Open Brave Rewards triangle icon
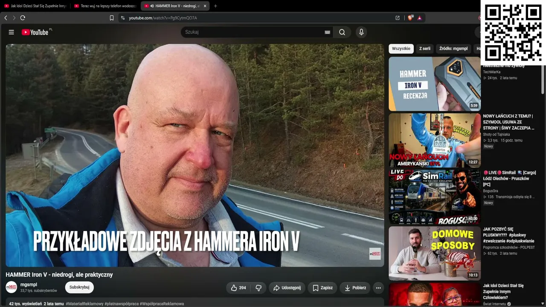Viewport: 546px width, 307px height. (420, 18)
